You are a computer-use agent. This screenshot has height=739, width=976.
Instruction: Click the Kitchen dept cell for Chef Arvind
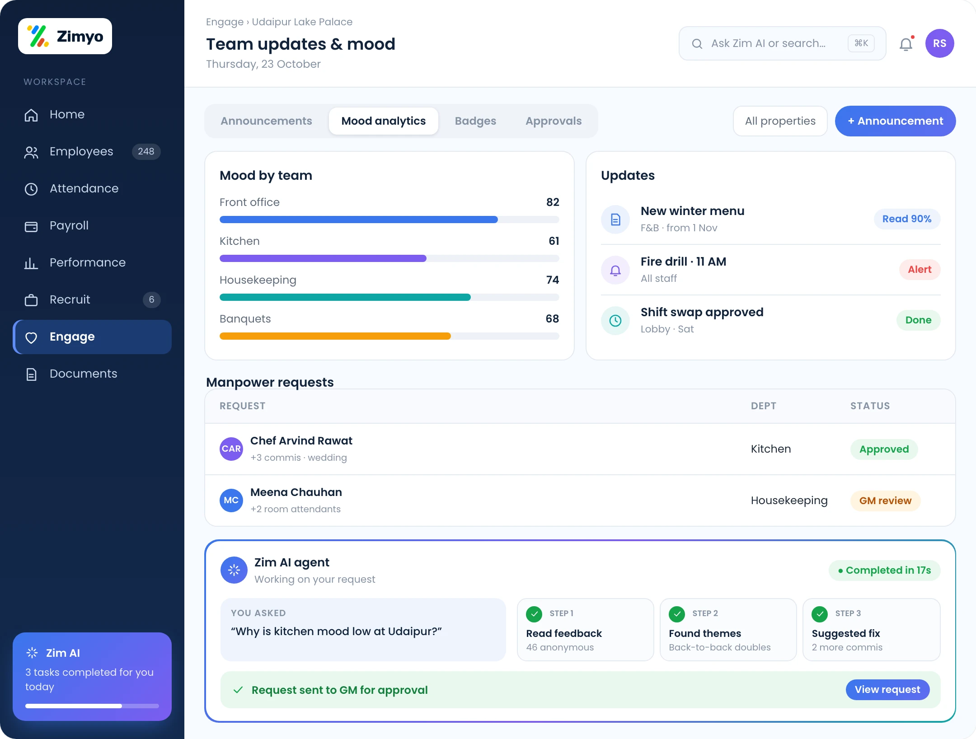[771, 449]
